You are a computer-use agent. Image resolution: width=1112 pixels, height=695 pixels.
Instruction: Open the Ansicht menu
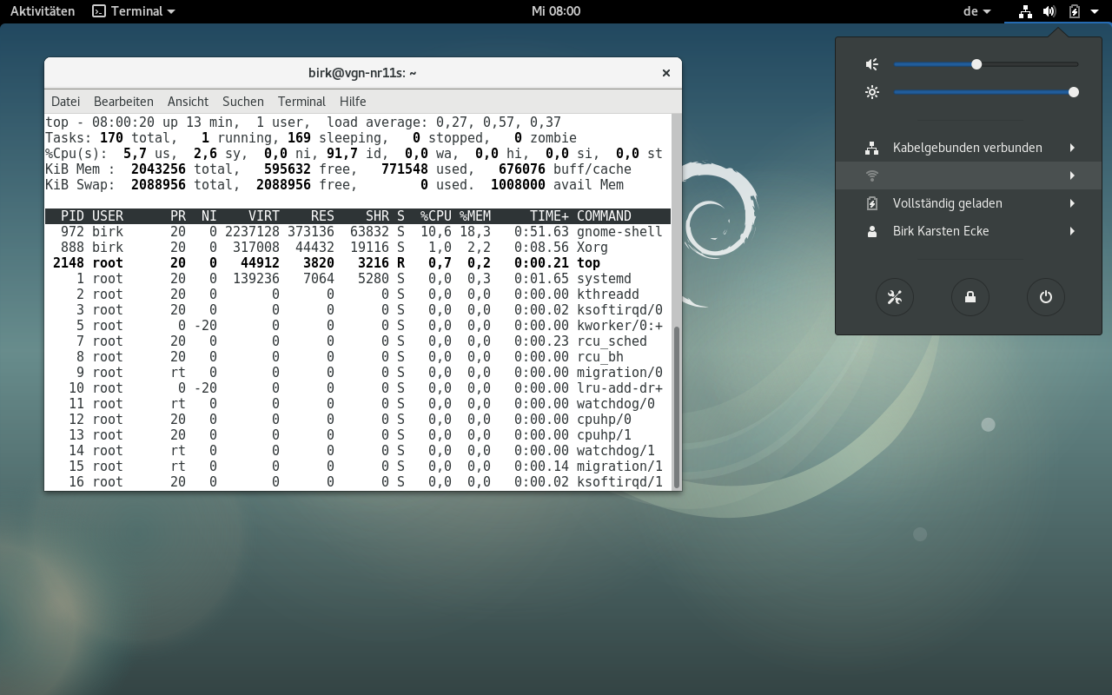188,101
